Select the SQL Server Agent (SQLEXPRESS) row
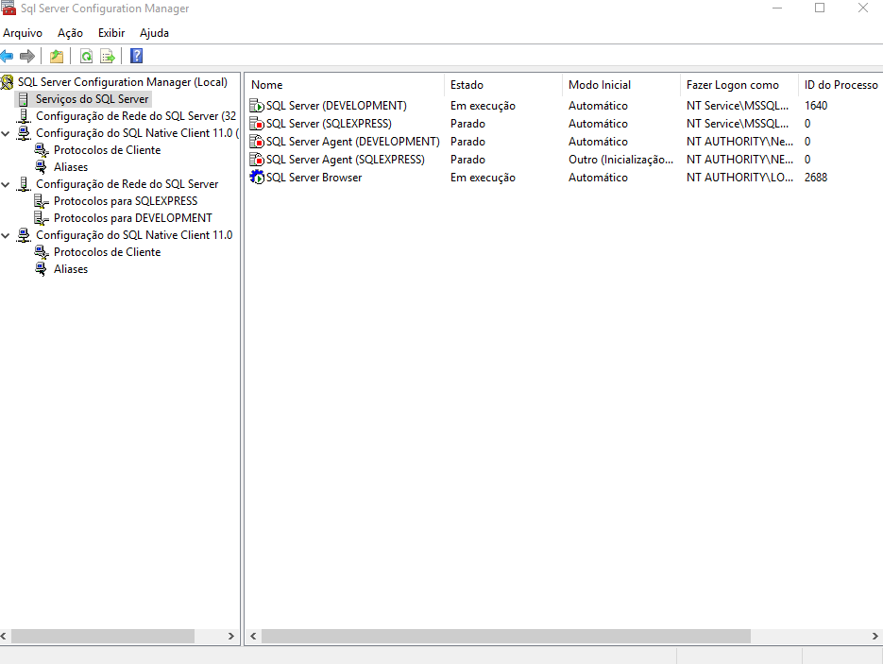The image size is (883, 664). (x=565, y=160)
